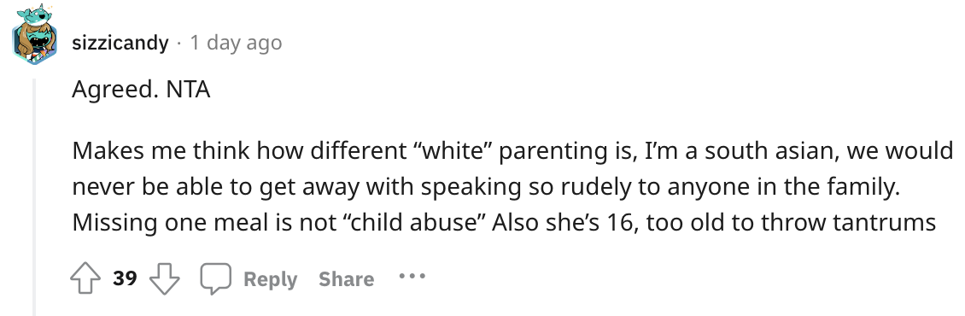Upvote sizzicandy's comment

pyautogui.click(x=85, y=279)
